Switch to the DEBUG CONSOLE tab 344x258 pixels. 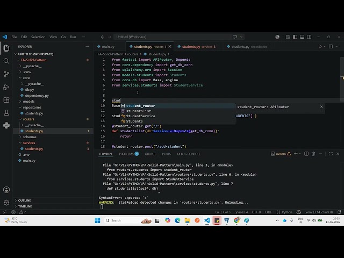(189, 154)
